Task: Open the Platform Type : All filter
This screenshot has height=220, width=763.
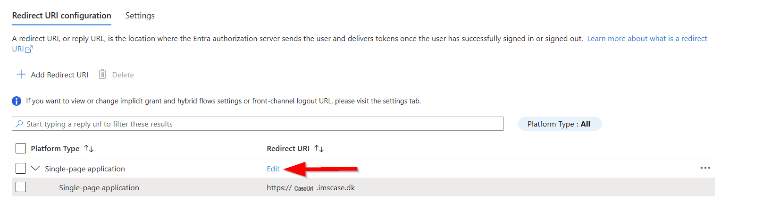Action: point(560,124)
